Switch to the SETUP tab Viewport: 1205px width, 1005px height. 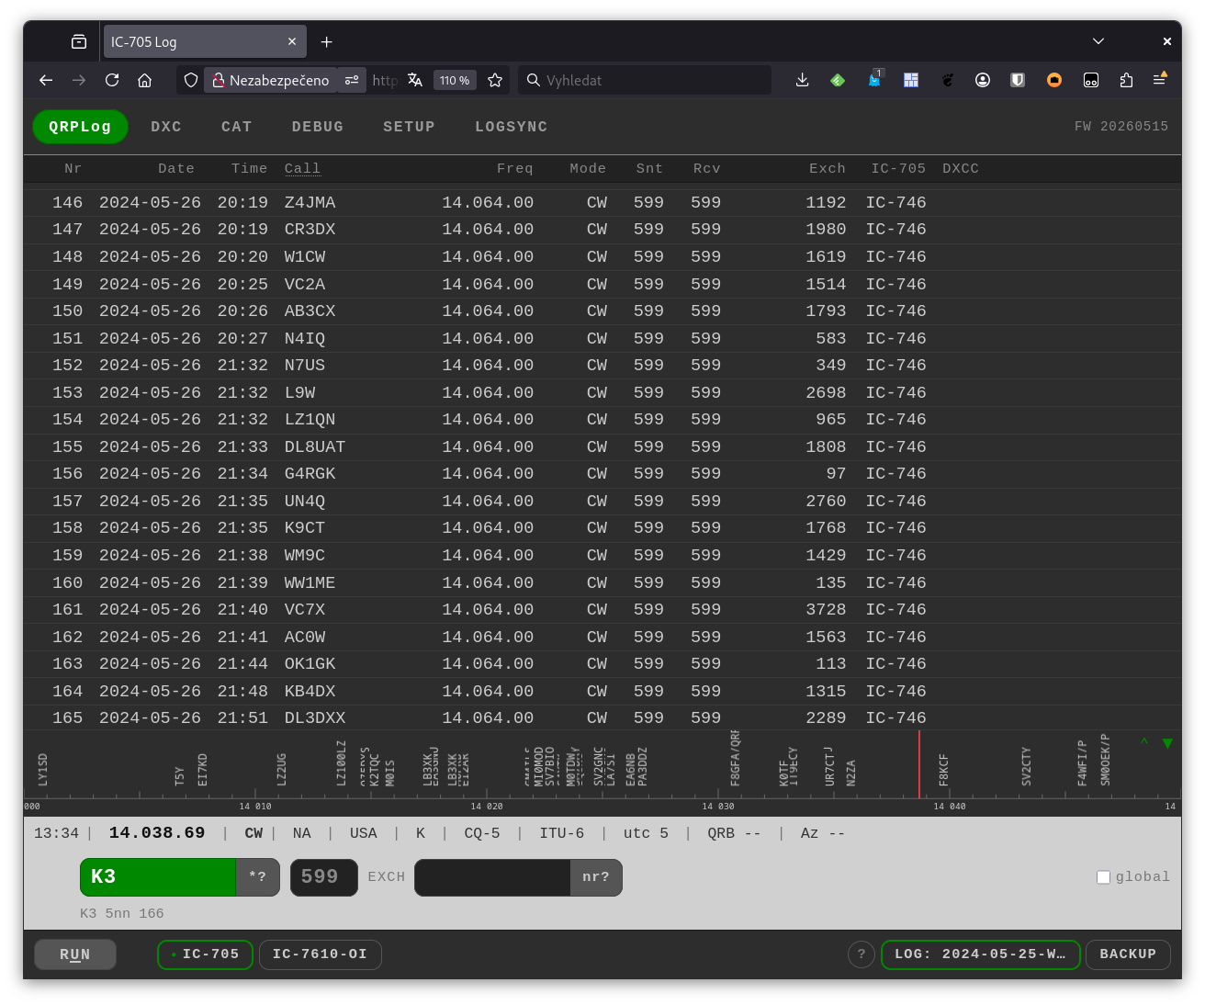point(409,127)
